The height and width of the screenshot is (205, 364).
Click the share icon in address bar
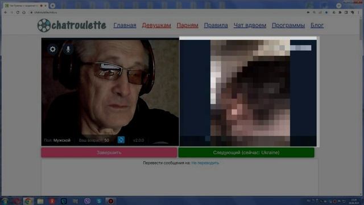(x=320, y=13)
